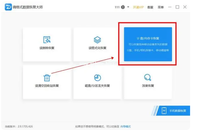
Task: Click the hexagon badge icon next to 111
Action: 123,7
